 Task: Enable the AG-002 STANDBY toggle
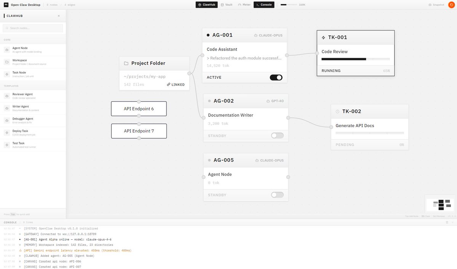click(x=277, y=135)
